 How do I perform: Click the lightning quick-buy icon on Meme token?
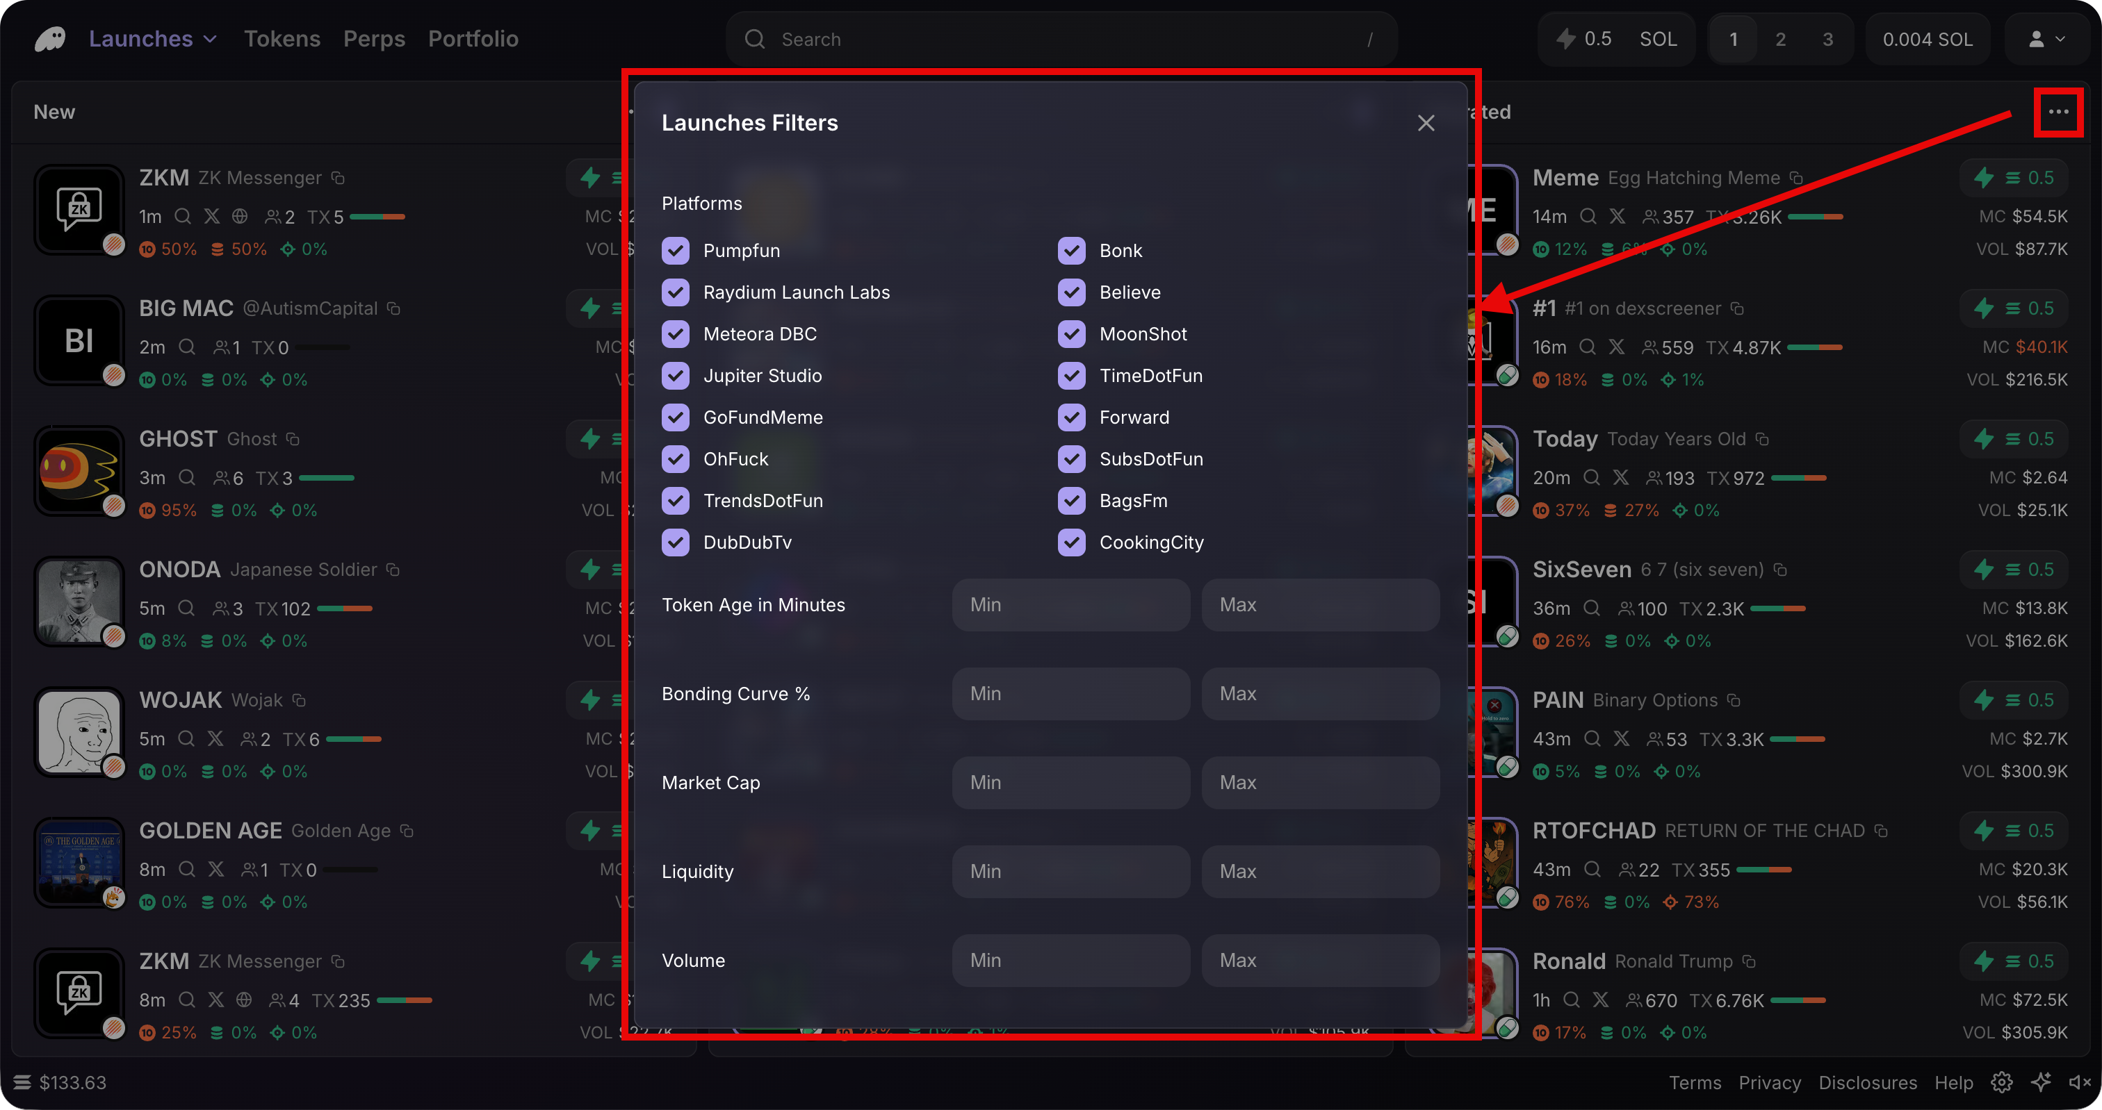tap(1985, 177)
